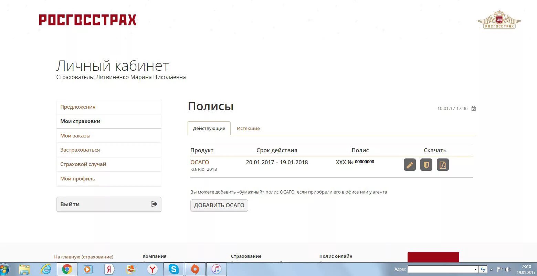The image size is (537, 276).
Task: Click the Полис column header
Action: pos(360,150)
